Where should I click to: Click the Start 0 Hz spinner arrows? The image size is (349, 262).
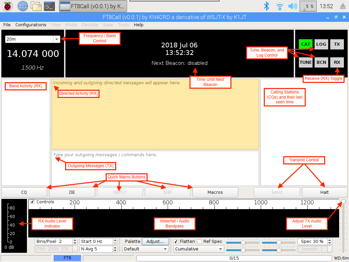[x=115, y=242]
